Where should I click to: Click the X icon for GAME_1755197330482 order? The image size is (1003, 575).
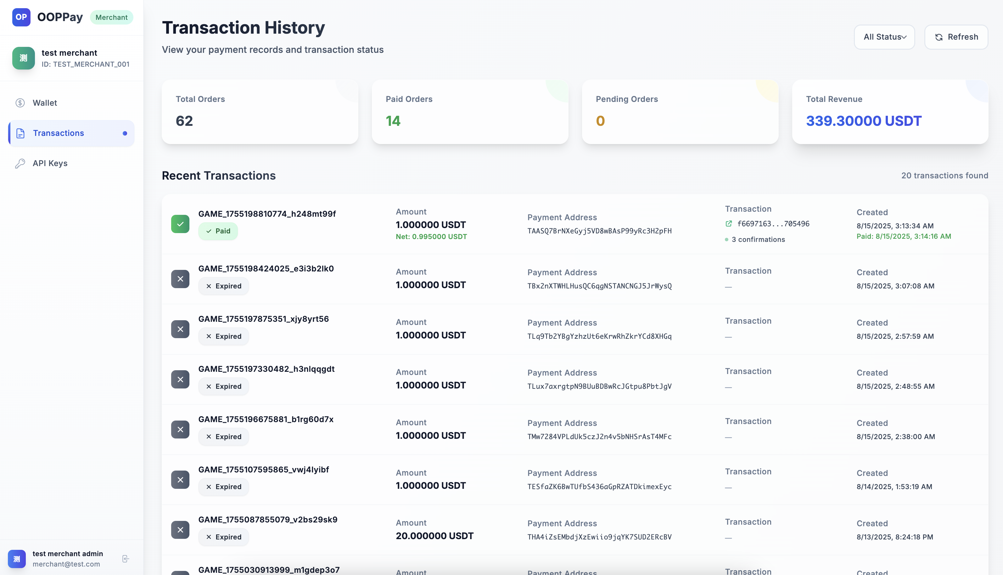pos(180,379)
